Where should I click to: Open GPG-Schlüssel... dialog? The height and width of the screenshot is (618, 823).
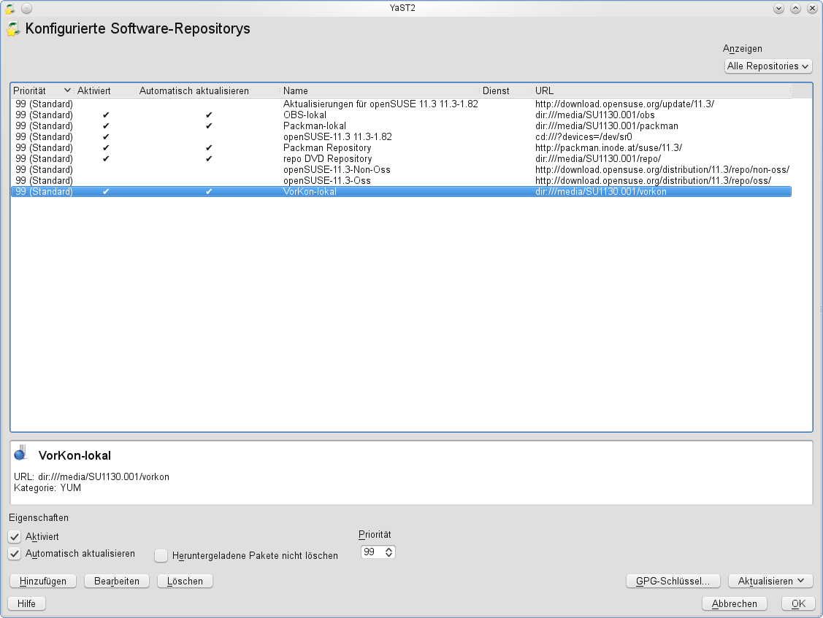coord(673,581)
